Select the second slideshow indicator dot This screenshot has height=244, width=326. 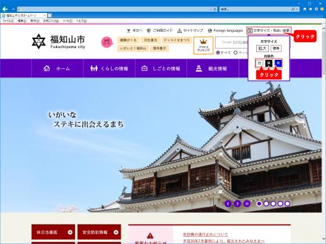(x=266, y=204)
